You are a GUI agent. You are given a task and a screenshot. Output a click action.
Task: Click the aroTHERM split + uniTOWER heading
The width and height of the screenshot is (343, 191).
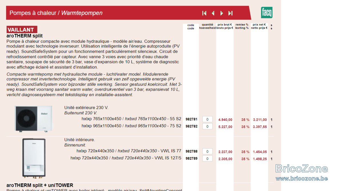coord(40,185)
